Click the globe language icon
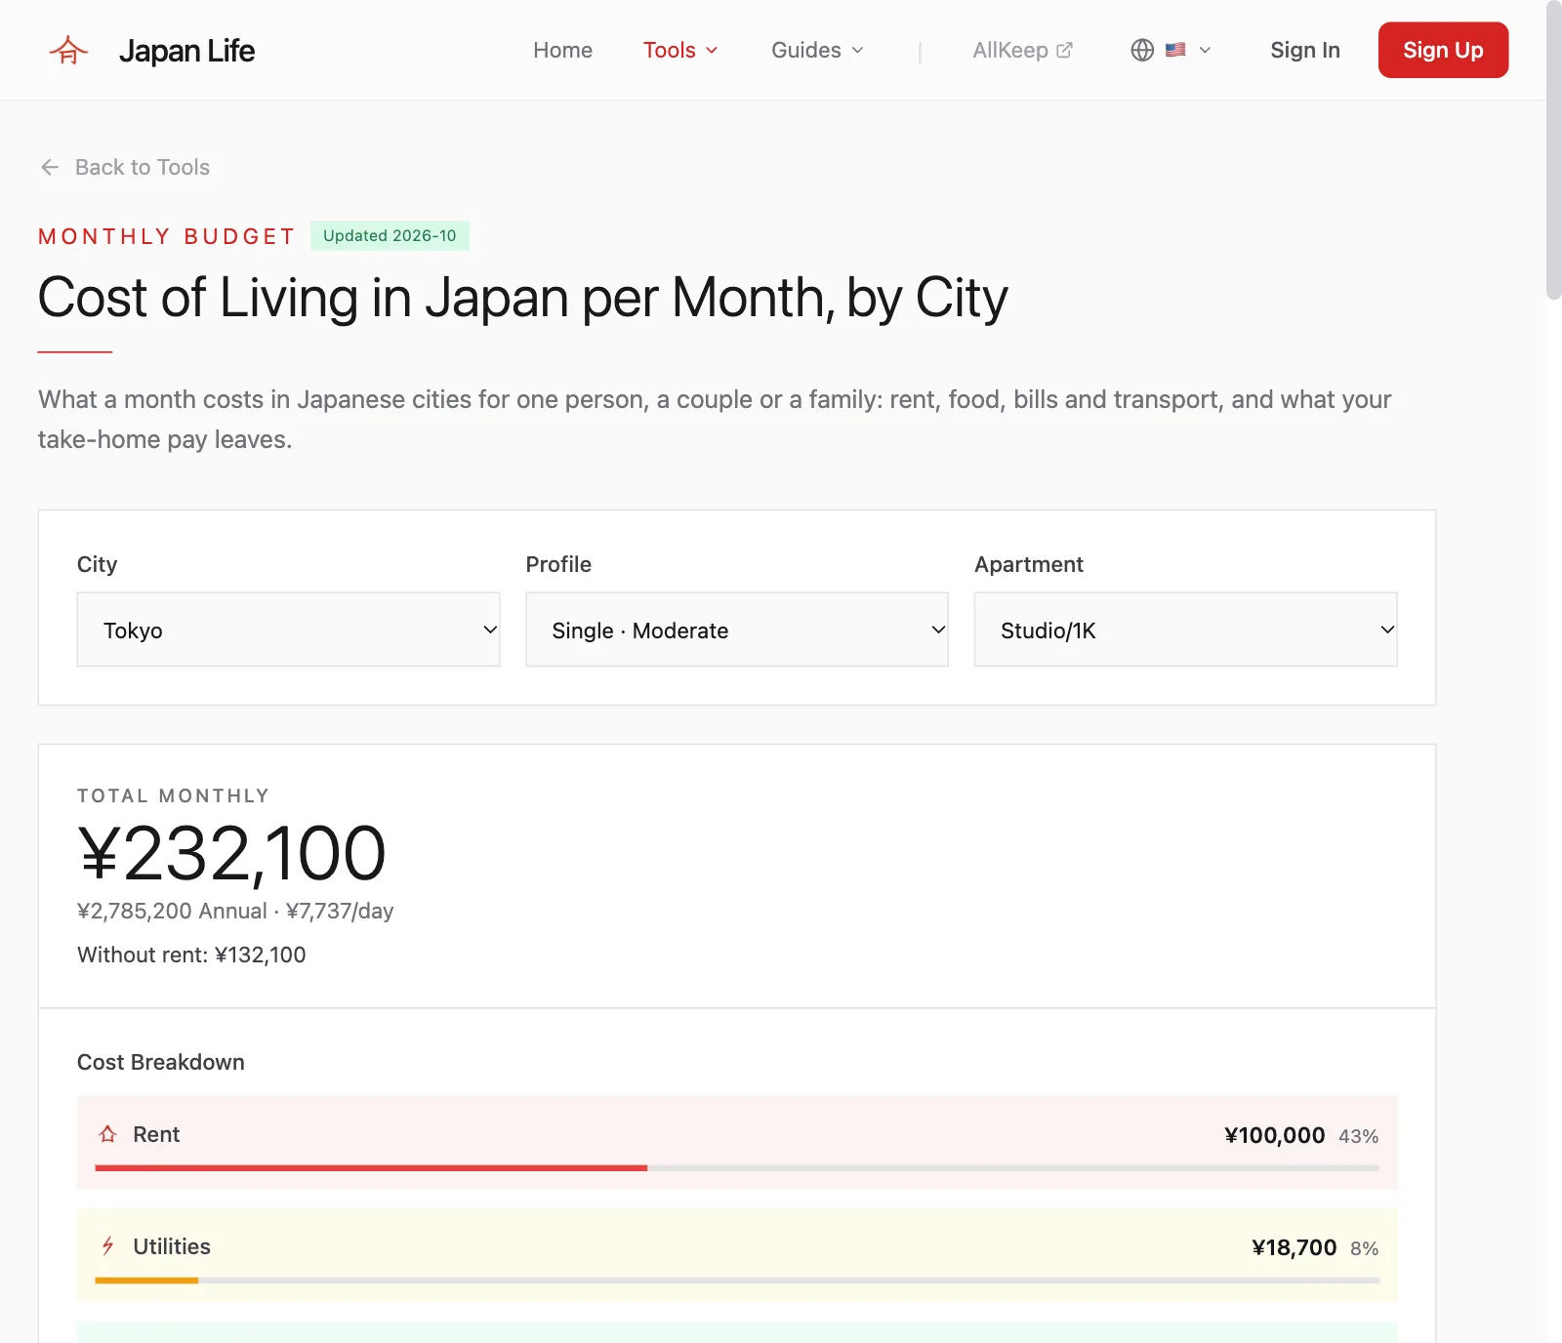The width and height of the screenshot is (1562, 1343). coord(1142,50)
